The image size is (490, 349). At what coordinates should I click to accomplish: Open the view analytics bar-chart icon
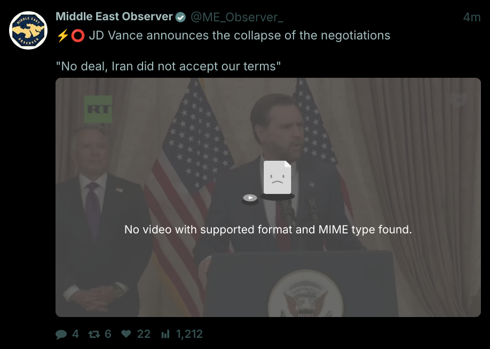(x=165, y=334)
